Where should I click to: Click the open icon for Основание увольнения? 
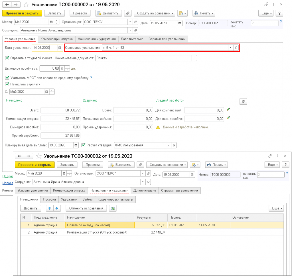tap(236, 48)
